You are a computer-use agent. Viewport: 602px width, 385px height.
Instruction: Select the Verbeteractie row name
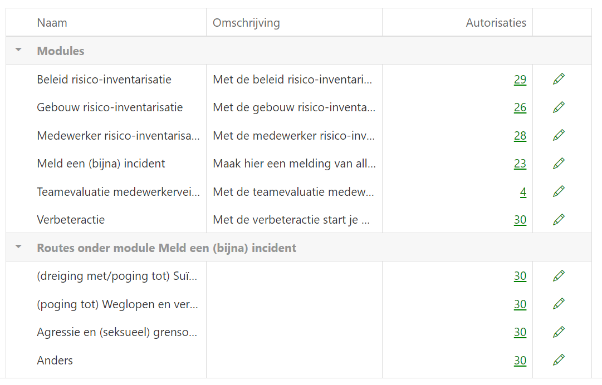71,220
